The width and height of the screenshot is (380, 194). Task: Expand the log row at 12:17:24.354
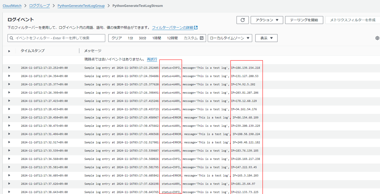[9, 76]
